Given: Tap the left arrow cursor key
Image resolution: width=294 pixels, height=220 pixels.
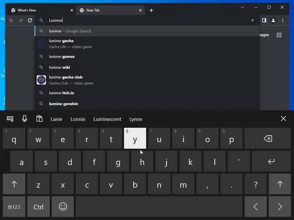Looking at the screenshot, I should click(256, 207).
